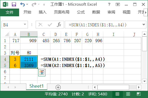Open the Quick Analysis button
The width and height of the screenshot is (148, 98).
[42, 73]
